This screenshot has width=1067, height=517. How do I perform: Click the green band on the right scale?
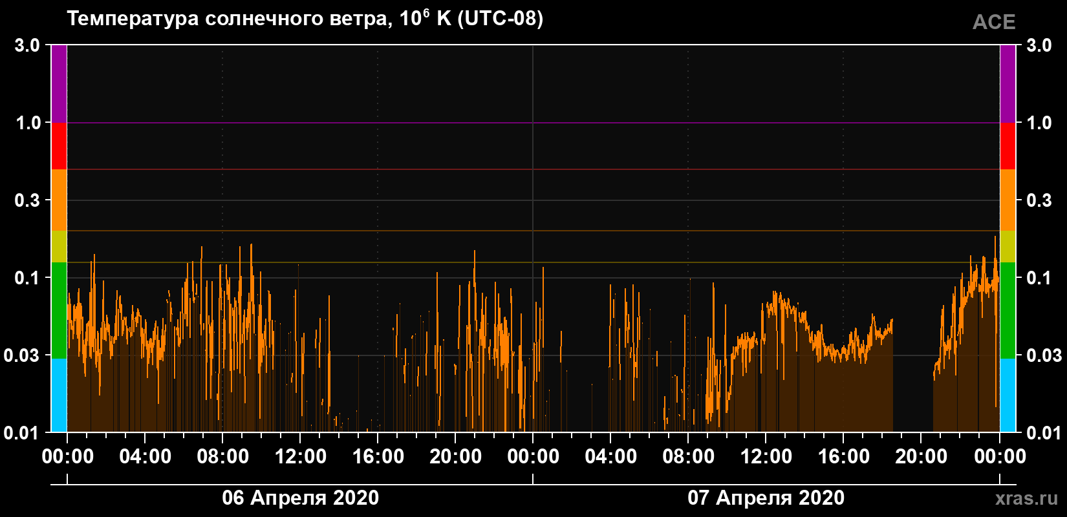point(1008,310)
